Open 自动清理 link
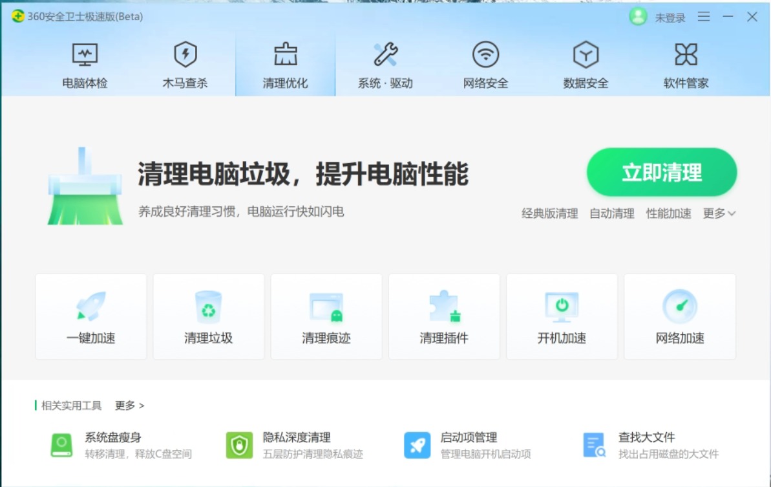Image resolution: width=771 pixels, height=487 pixels. pos(611,213)
